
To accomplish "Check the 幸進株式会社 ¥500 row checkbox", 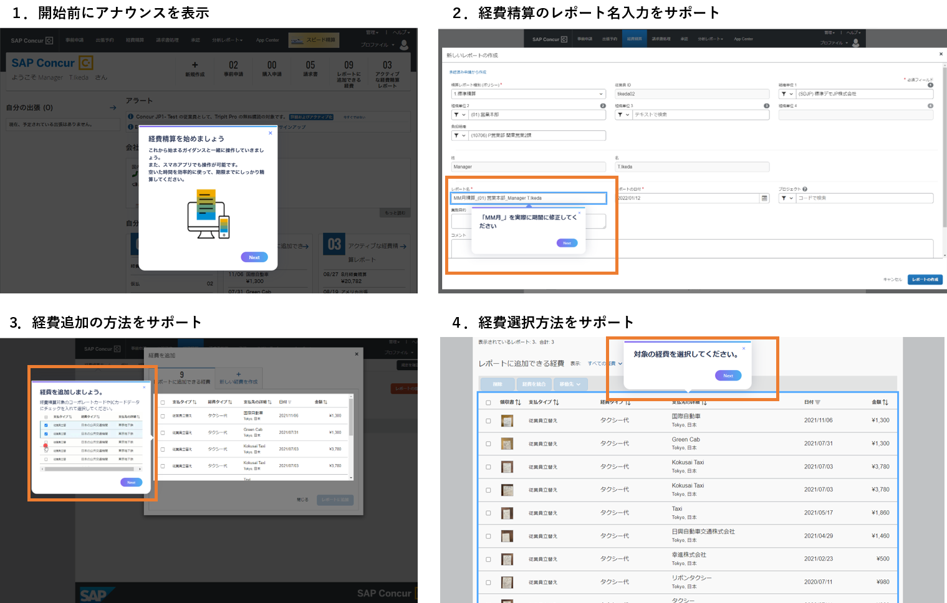I will pyautogui.click(x=488, y=559).
